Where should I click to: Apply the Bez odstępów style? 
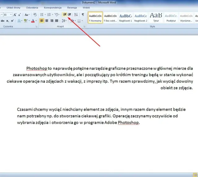point(110,17)
